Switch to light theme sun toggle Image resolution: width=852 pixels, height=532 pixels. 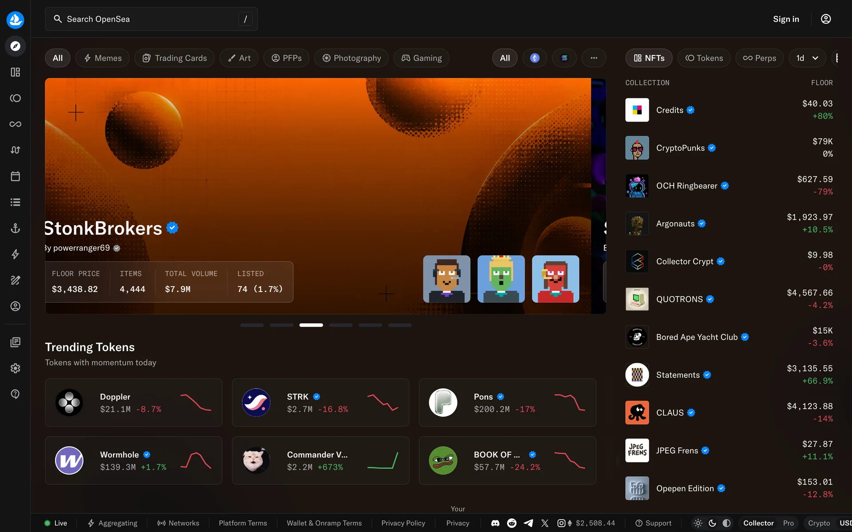(x=698, y=523)
